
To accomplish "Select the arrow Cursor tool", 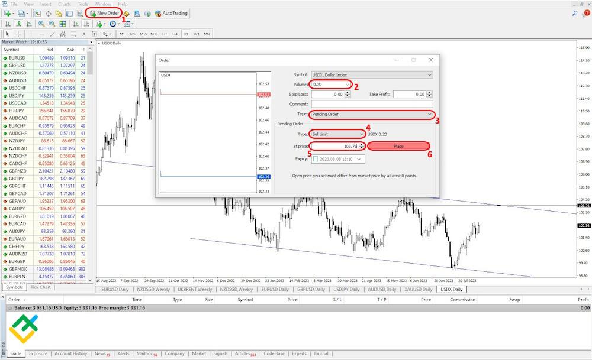I will pyautogui.click(x=8, y=34).
